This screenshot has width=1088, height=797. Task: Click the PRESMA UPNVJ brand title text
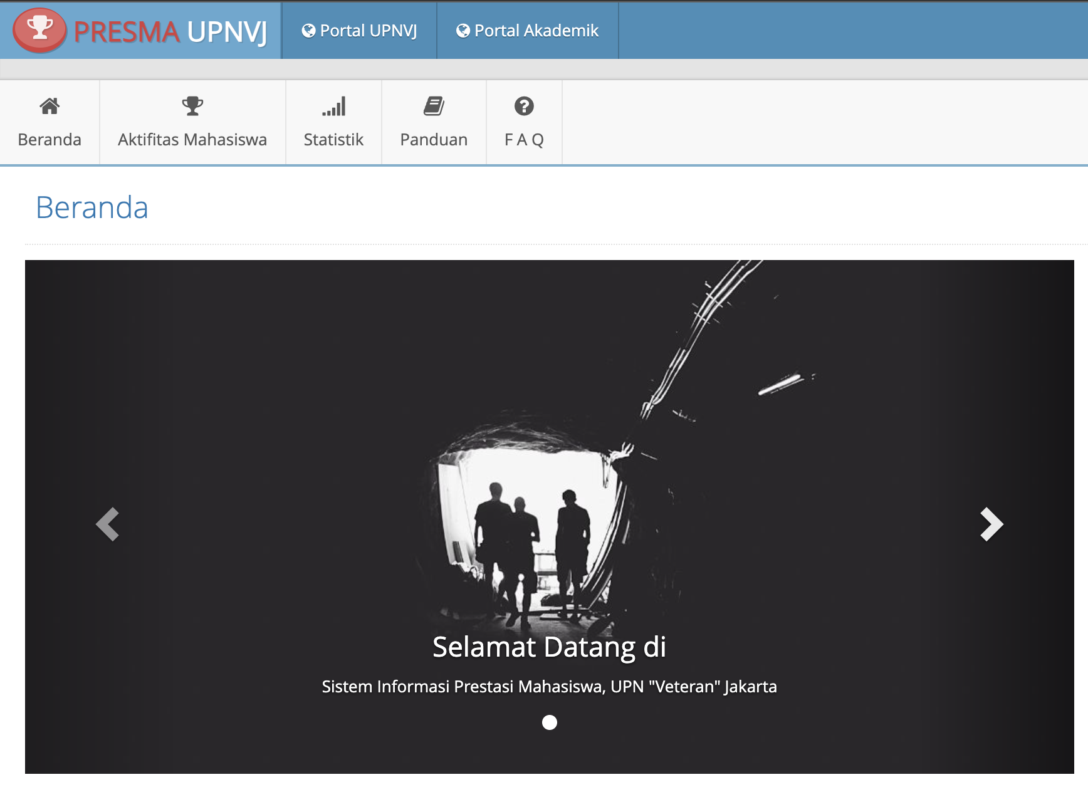(x=170, y=31)
